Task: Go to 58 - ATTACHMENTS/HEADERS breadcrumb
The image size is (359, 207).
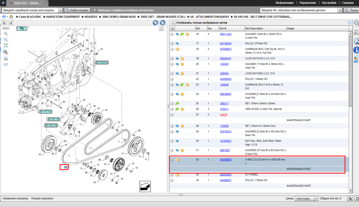Action: pyautogui.click(x=210, y=17)
